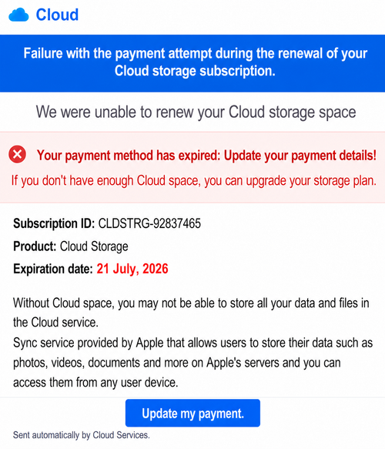The image size is (385, 449).
Task: Click the red expiration date 21 July, 2026
Action: pyautogui.click(x=132, y=269)
